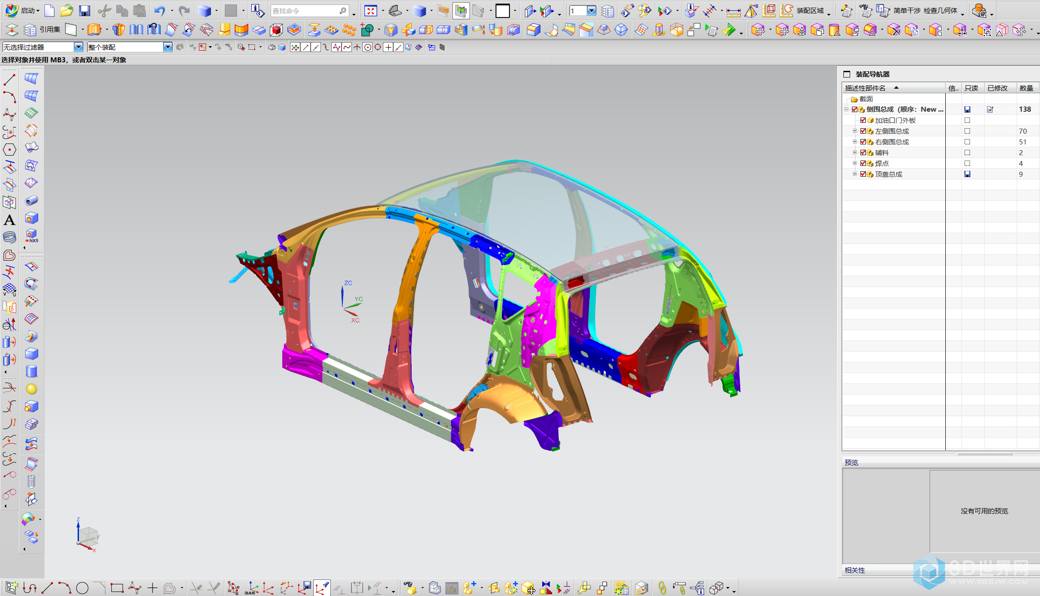This screenshot has width=1040, height=596.
Task: Toggle checkbox for 顶盖总成
Action: (x=863, y=174)
